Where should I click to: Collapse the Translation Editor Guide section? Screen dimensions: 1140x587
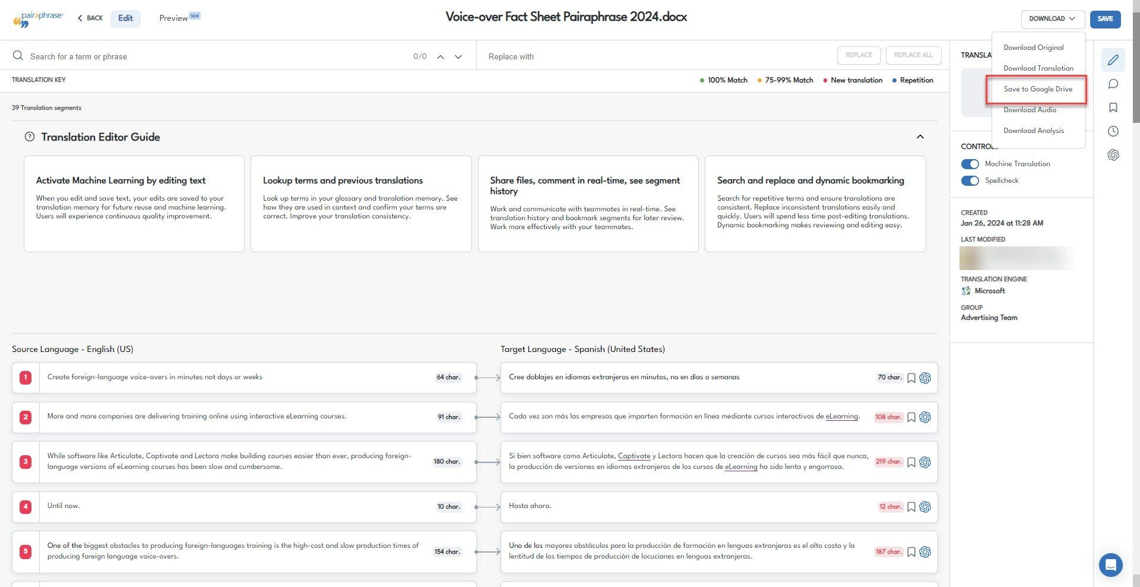[x=920, y=137]
